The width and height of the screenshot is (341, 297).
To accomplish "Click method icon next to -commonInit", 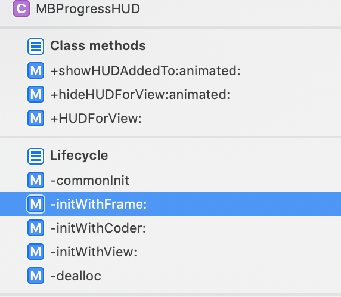I will [x=36, y=180].
